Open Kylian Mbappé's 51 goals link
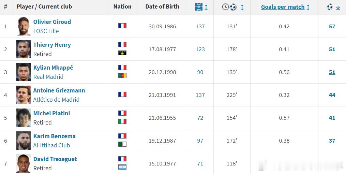The width and height of the screenshot is (346, 174). coord(332,72)
